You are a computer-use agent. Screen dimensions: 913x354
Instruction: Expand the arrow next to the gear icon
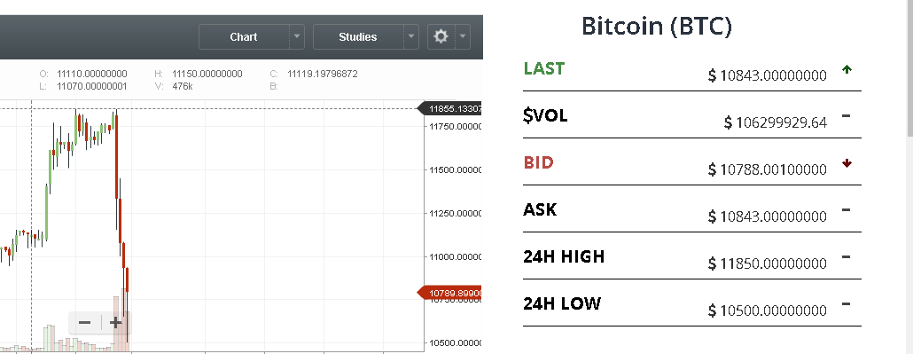pos(463,36)
